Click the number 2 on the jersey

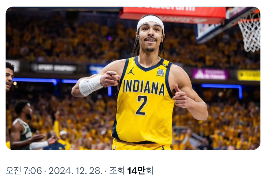[142, 105]
